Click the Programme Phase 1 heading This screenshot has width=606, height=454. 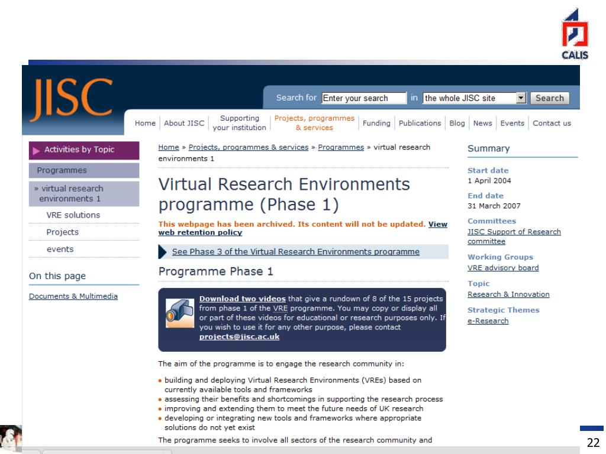point(215,271)
